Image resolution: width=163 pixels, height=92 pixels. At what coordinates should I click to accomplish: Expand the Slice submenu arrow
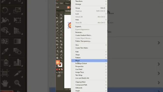pos(106,45)
